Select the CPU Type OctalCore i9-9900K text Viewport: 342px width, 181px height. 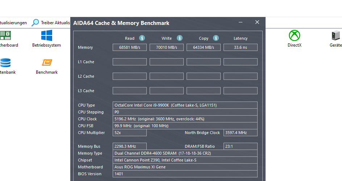pyautogui.click(x=185, y=105)
